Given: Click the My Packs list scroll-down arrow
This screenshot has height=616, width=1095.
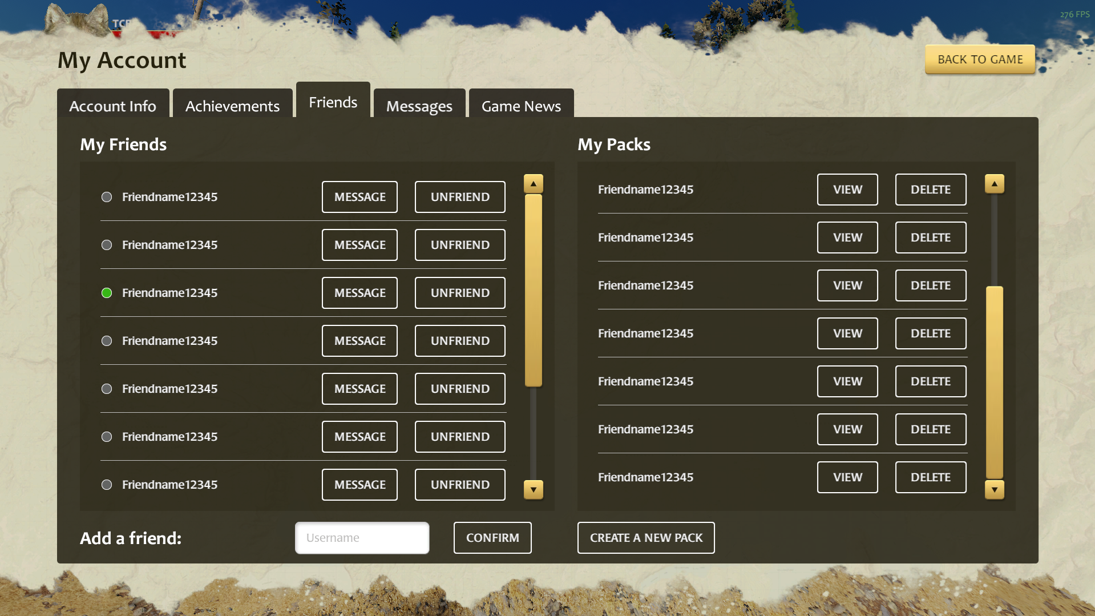Looking at the screenshot, I should [994, 489].
